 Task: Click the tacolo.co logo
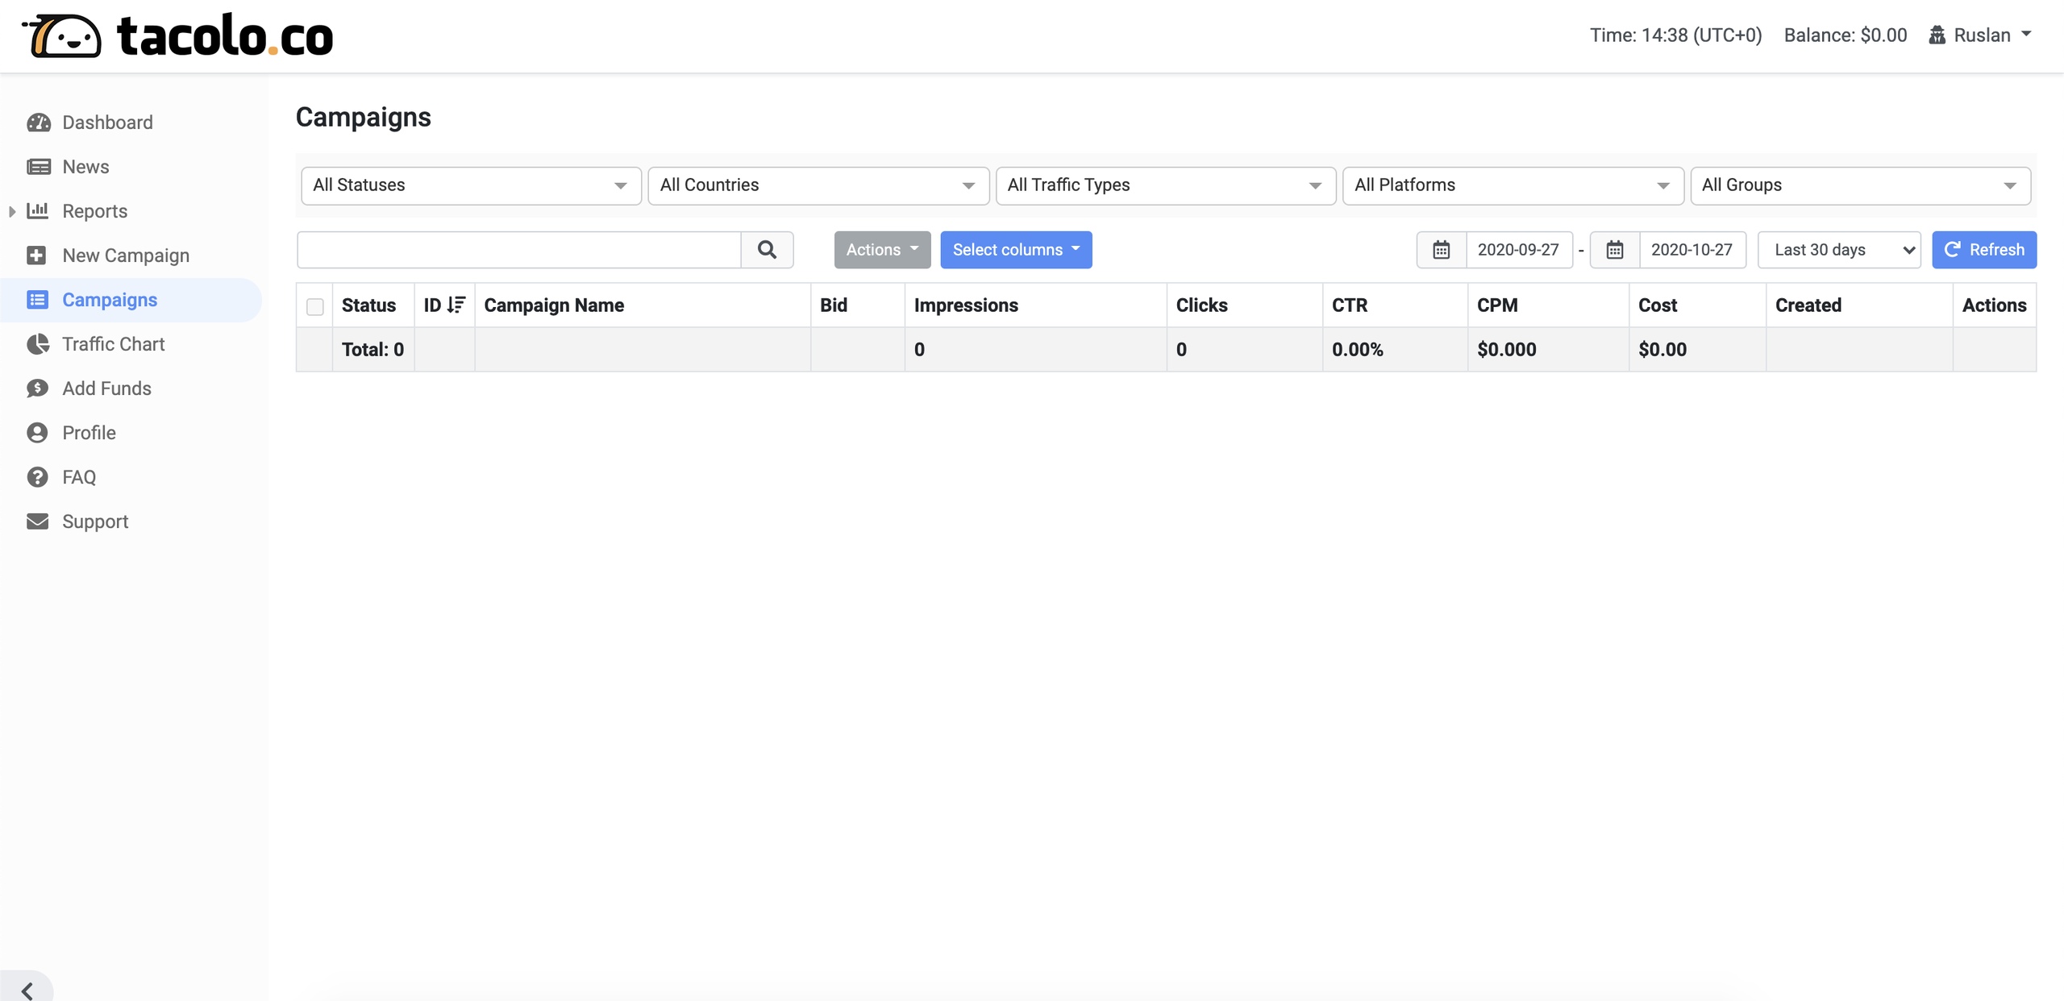click(177, 36)
